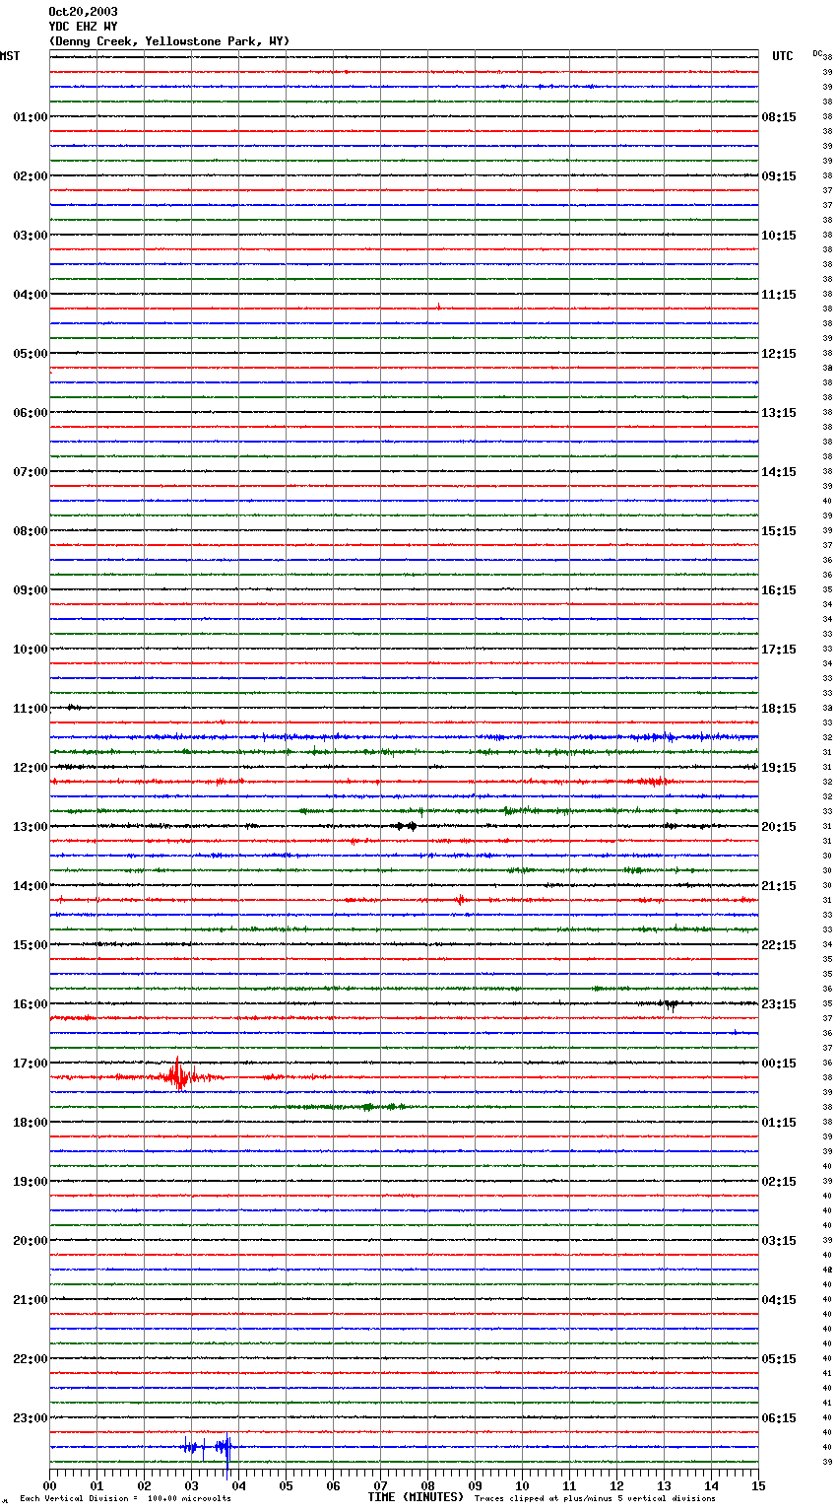Image resolution: width=837 pixels, height=1512 pixels.
Task: Select the 17:00 MST time label
Action: click(31, 1064)
